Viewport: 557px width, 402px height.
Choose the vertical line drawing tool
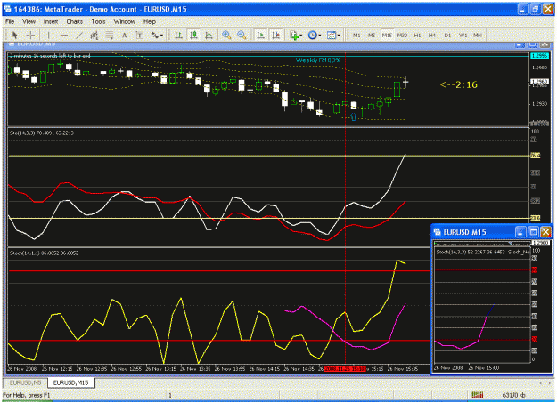49,35
